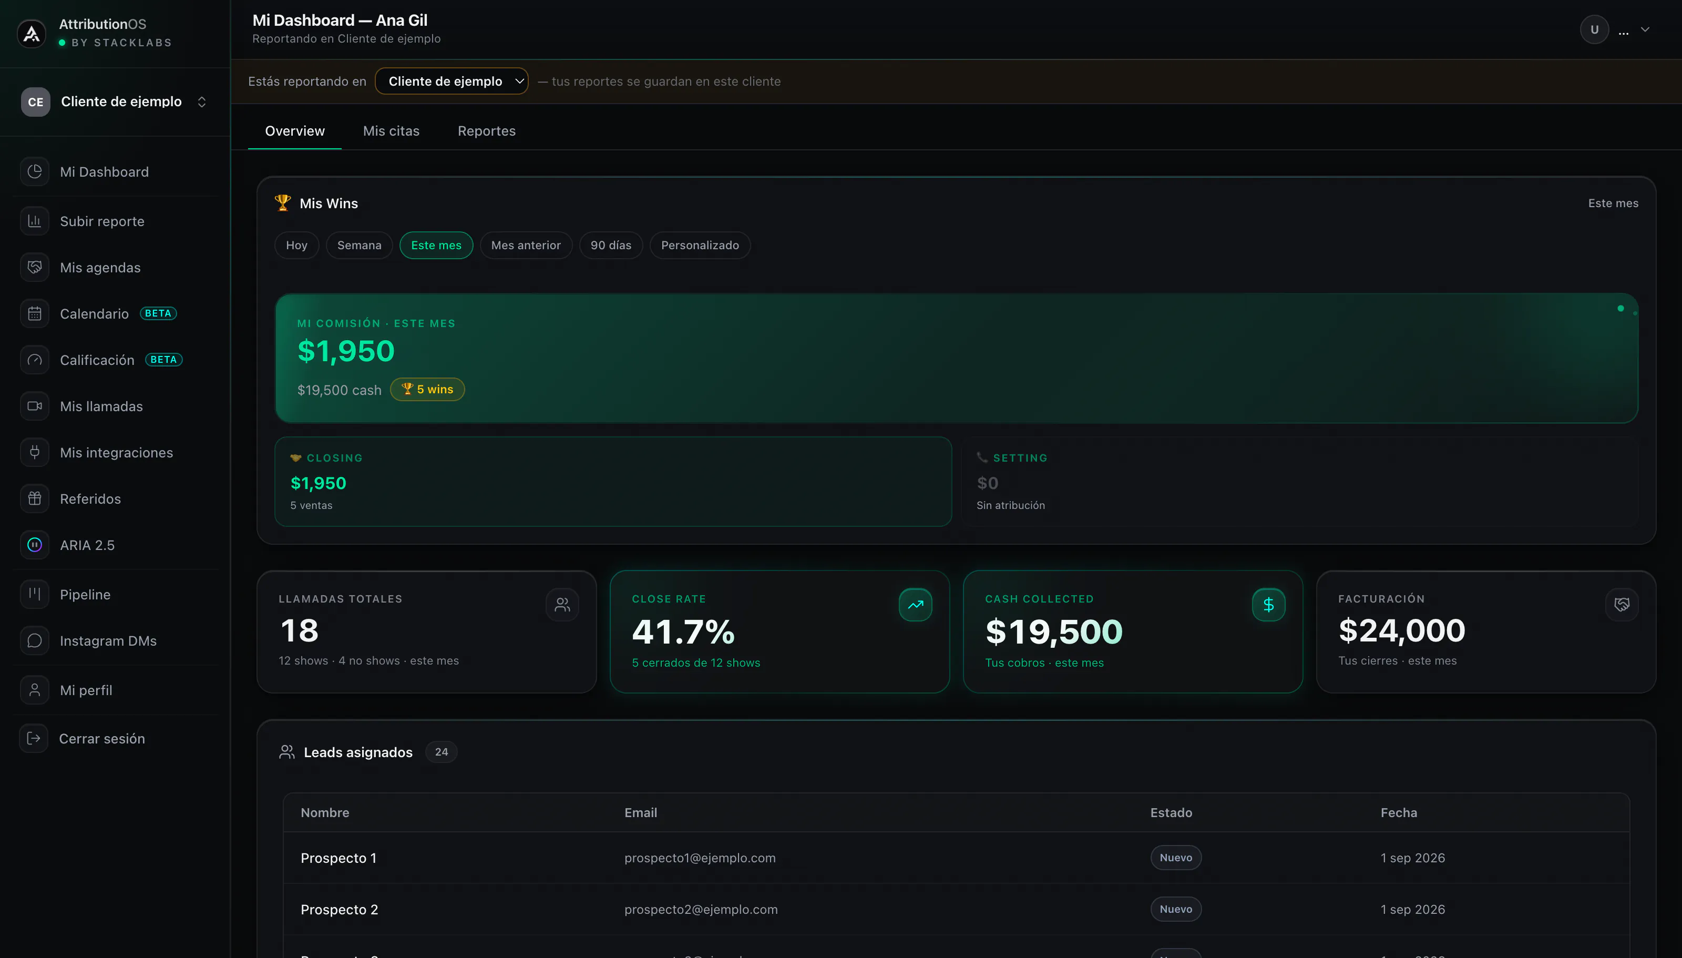Select the 90 días period filter

[611, 246]
